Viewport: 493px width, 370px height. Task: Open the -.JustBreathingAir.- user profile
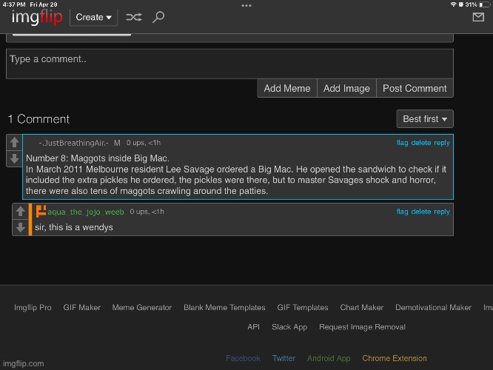point(73,143)
